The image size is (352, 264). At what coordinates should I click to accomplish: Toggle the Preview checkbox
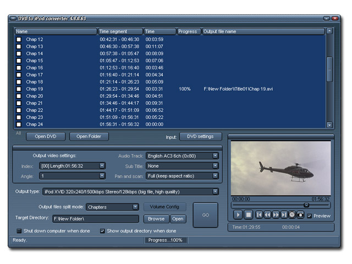click(309, 216)
